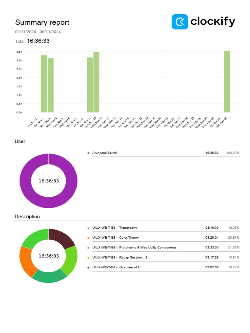Screen dimensions: 250x333
Task: Click the 03:29:01 duration for Color Theory
Action: coord(212,237)
